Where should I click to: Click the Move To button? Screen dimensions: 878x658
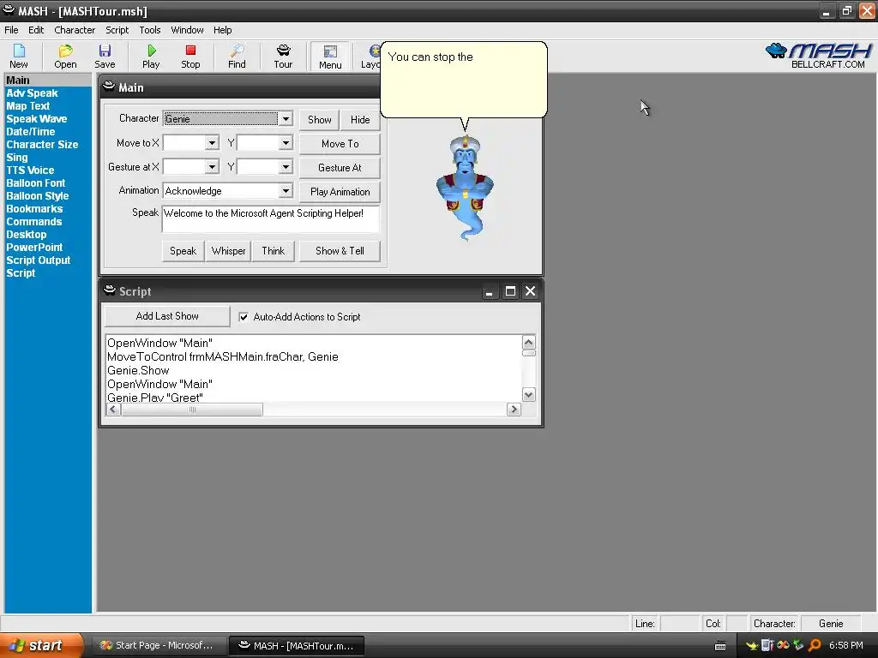pos(340,144)
